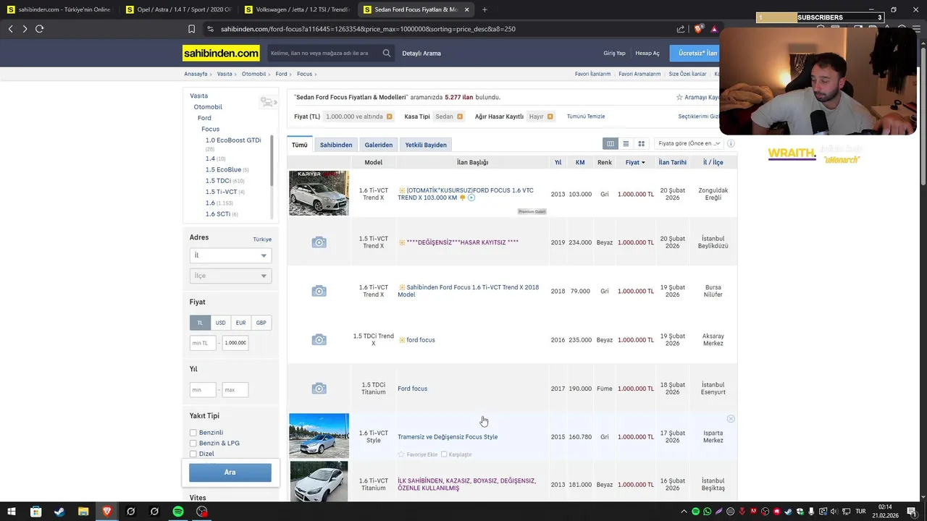Click the blue Ara search button
This screenshot has width=927, height=521.
[230, 473]
